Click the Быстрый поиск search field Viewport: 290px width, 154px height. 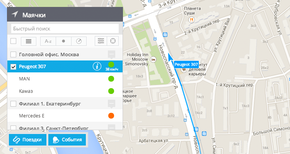pyautogui.click(x=65, y=29)
